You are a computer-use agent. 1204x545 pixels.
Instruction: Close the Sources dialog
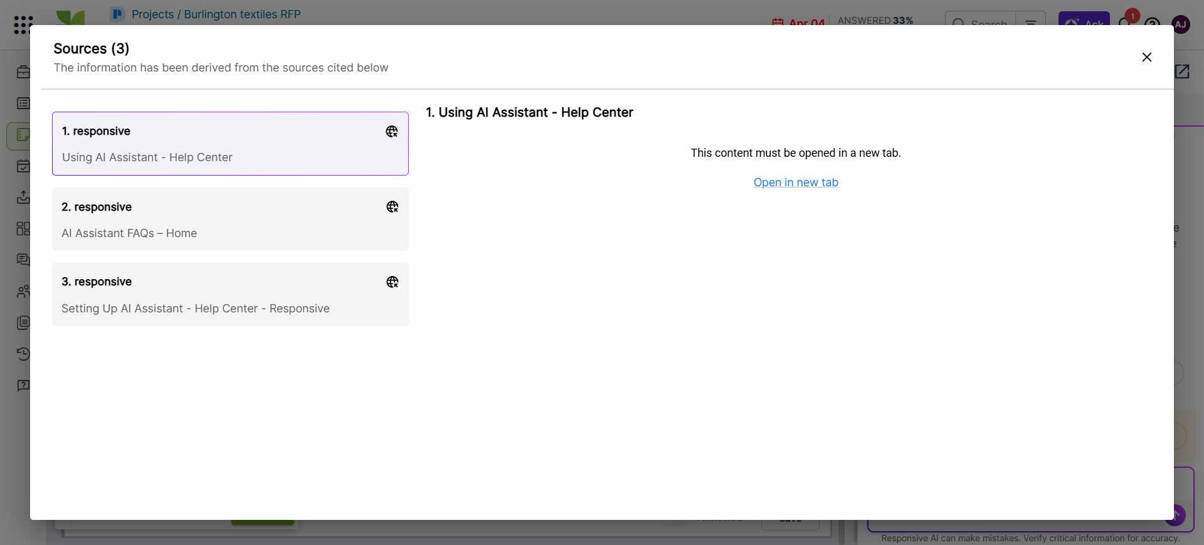[x=1146, y=57]
